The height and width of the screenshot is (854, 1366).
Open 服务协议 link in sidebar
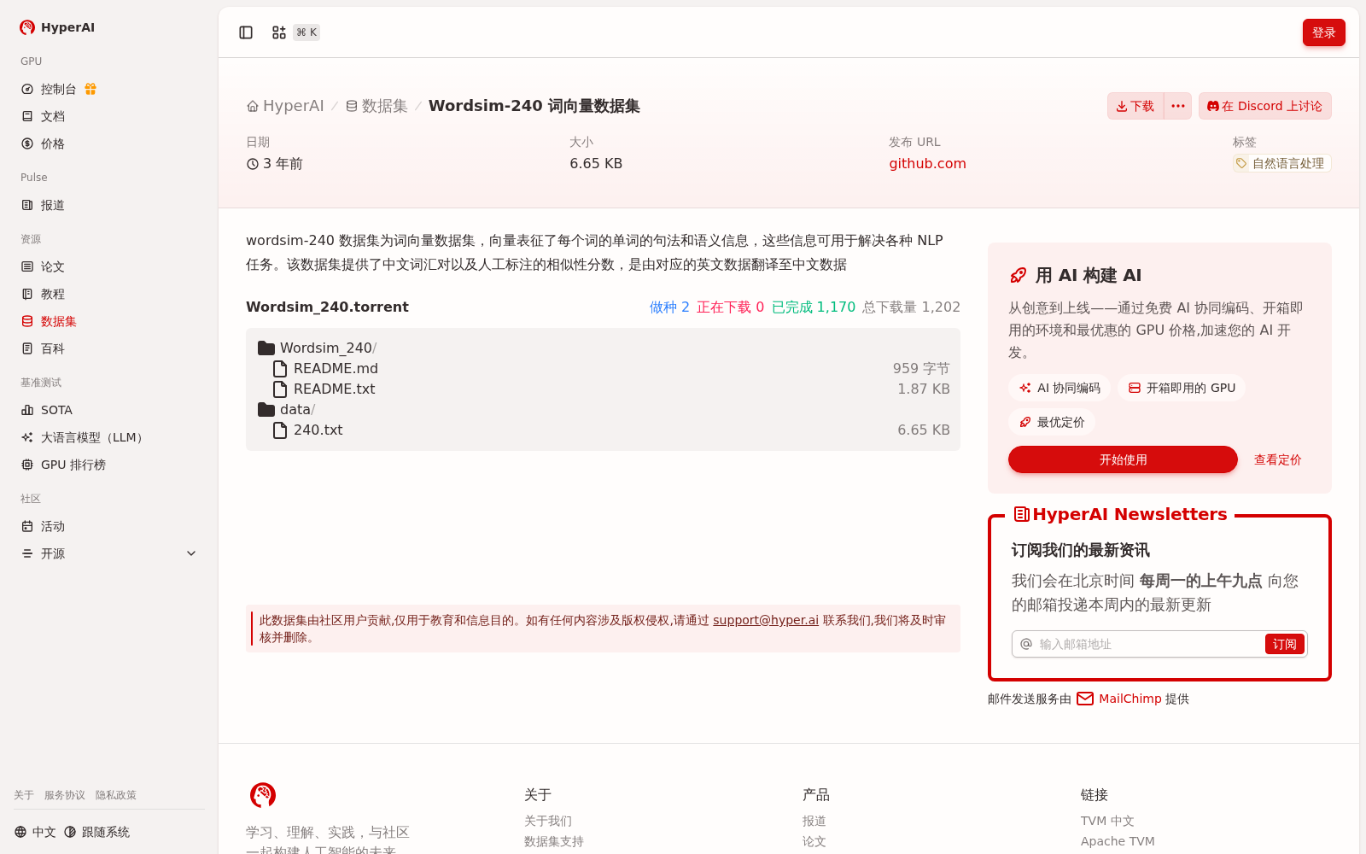(x=65, y=795)
